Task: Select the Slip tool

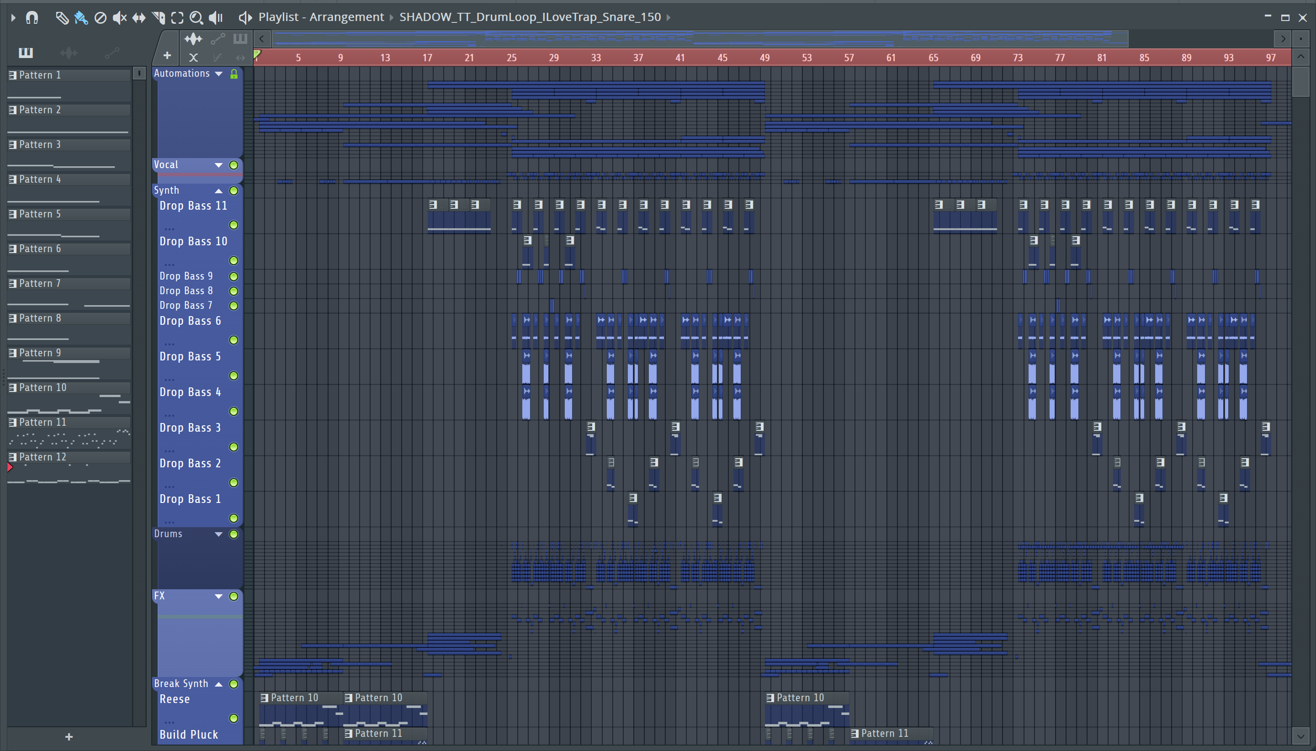Action: [x=139, y=17]
